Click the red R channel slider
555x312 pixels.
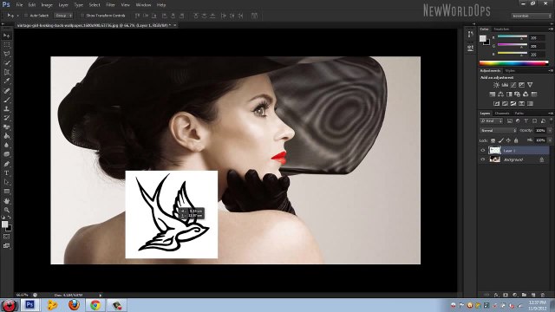[513, 36]
